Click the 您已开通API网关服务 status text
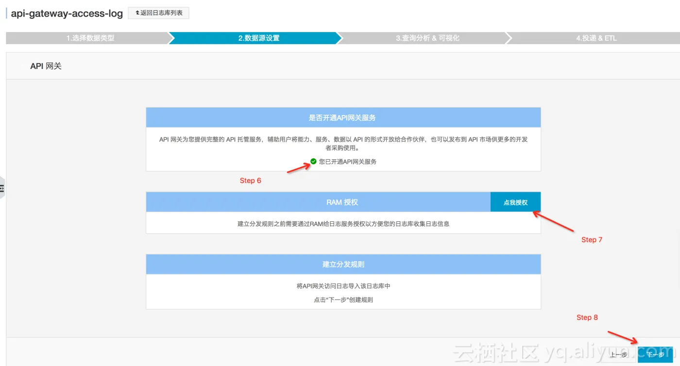 pyautogui.click(x=348, y=161)
